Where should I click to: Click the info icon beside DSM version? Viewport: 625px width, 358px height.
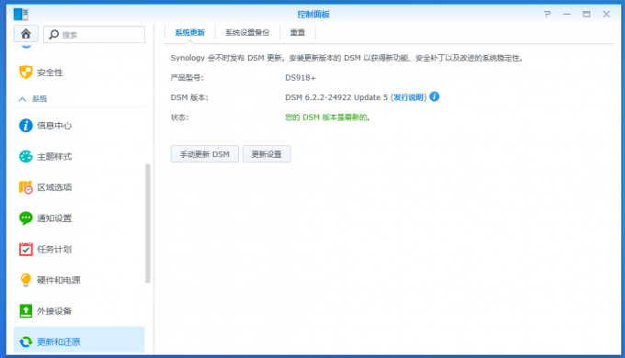pyautogui.click(x=435, y=96)
